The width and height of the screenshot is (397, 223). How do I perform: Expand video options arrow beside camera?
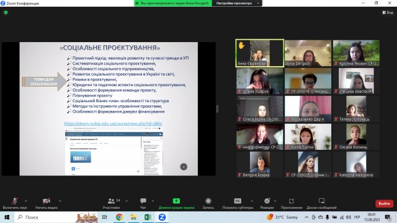[60, 201]
